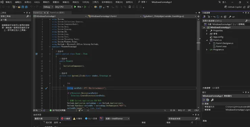Open the Debug configuration dropdown
Viewport: 250px width, 127px height.
coord(48,7)
